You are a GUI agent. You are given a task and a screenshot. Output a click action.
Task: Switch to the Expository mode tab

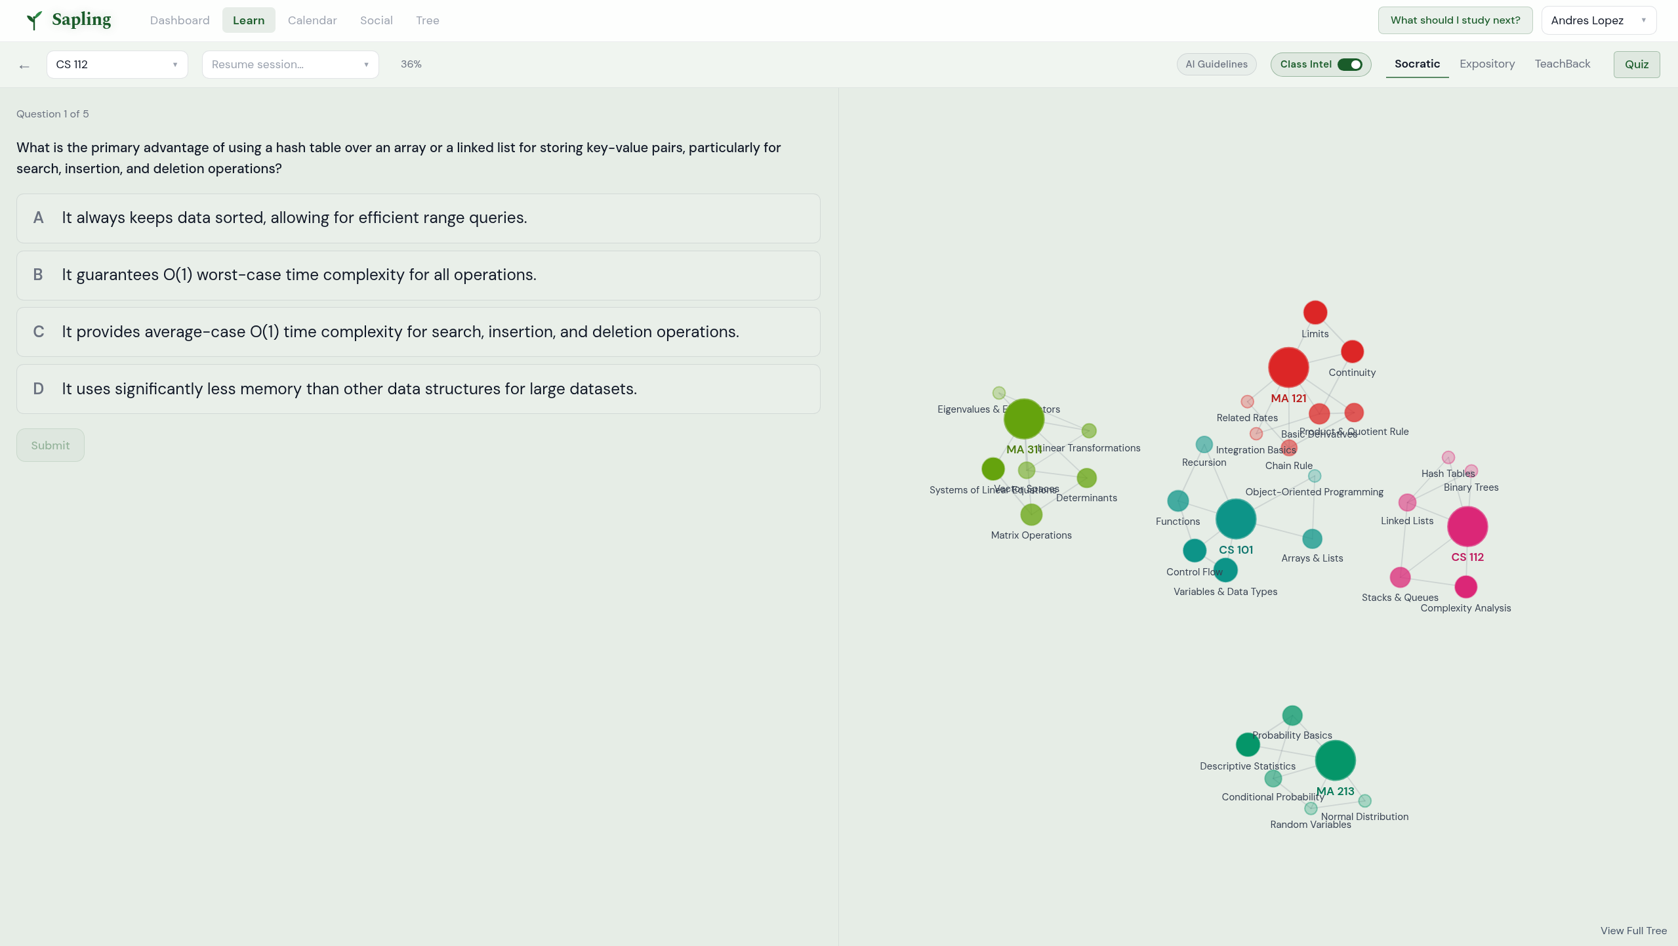coord(1486,64)
